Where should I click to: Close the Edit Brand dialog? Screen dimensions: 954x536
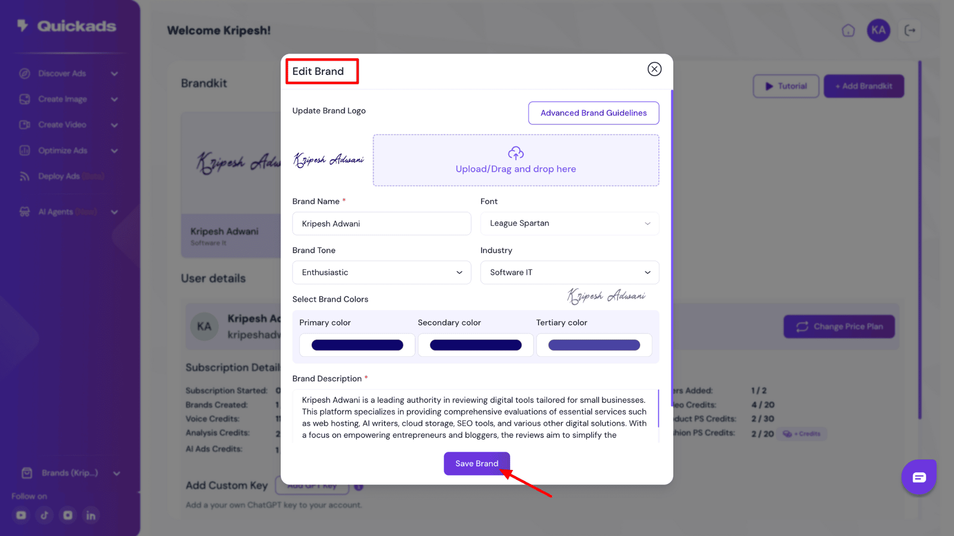[654, 69]
